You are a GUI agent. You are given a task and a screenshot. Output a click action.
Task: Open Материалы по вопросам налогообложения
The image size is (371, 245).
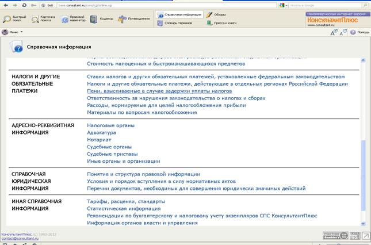[142, 112]
